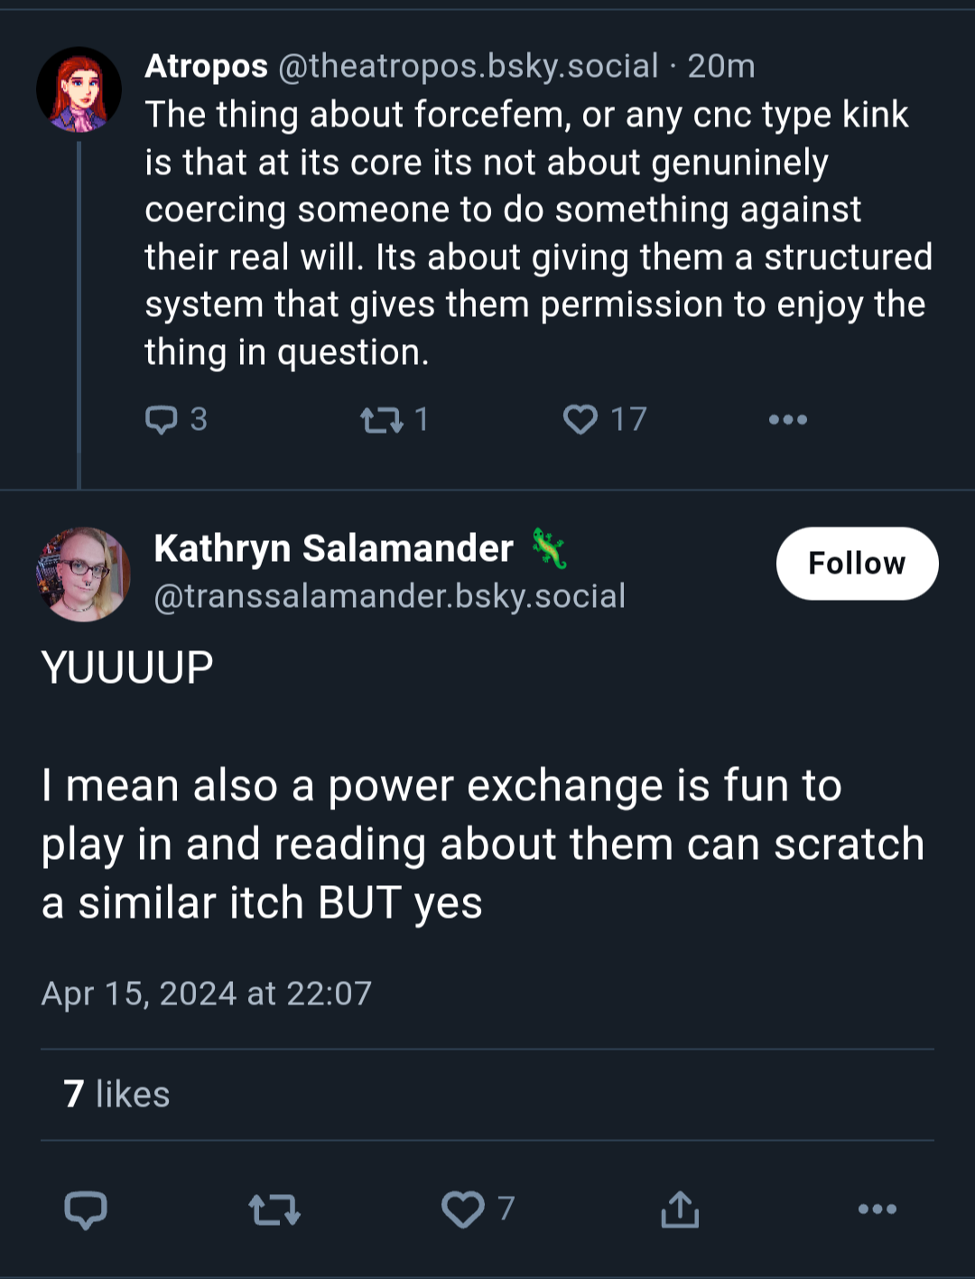Like Kathryn's post with bottom heart icon
Viewport: 975px width, 1279px height.
[463, 1209]
